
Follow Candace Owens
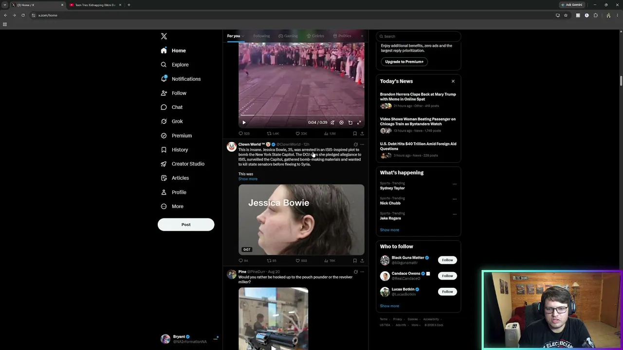pyautogui.click(x=447, y=276)
